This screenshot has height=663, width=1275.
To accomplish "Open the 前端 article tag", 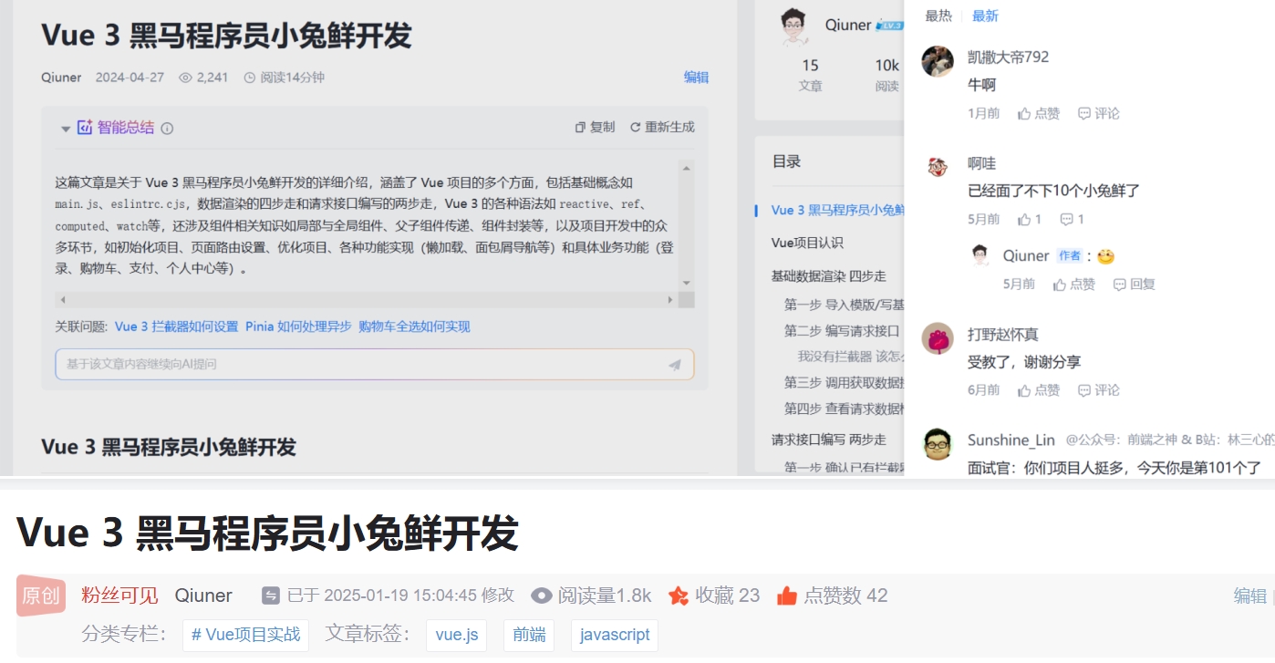I will (529, 635).
